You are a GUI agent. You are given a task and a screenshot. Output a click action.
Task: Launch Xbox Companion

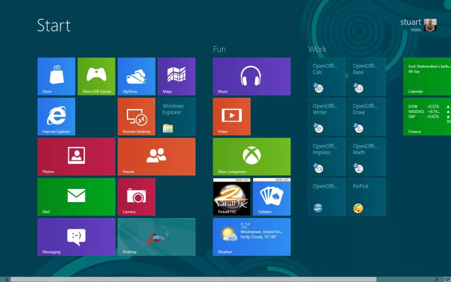(x=251, y=157)
